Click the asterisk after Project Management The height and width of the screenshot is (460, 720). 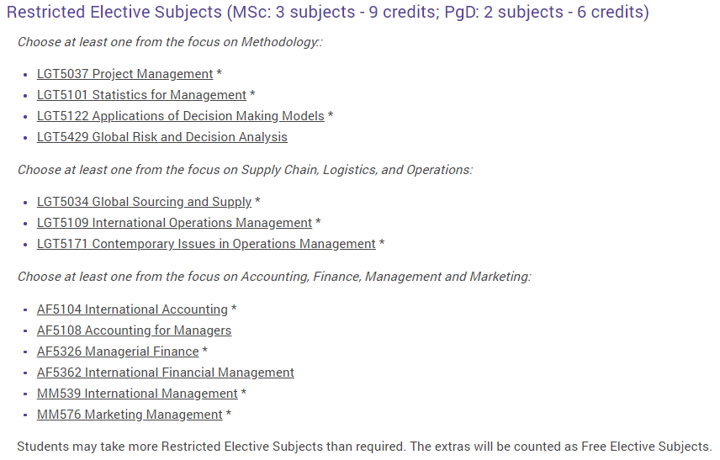[x=220, y=72]
